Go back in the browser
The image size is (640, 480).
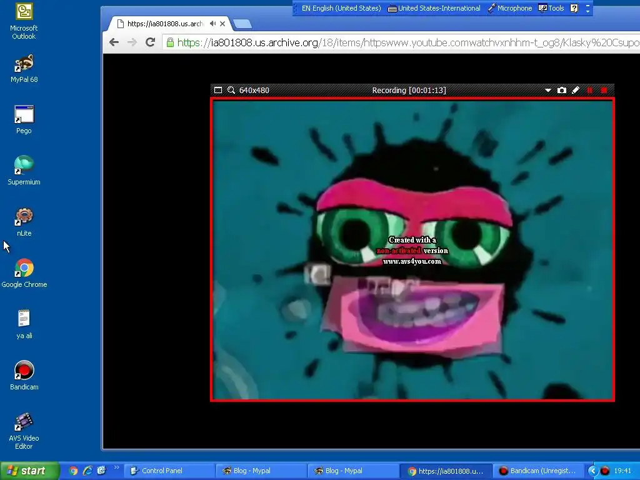[114, 42]
